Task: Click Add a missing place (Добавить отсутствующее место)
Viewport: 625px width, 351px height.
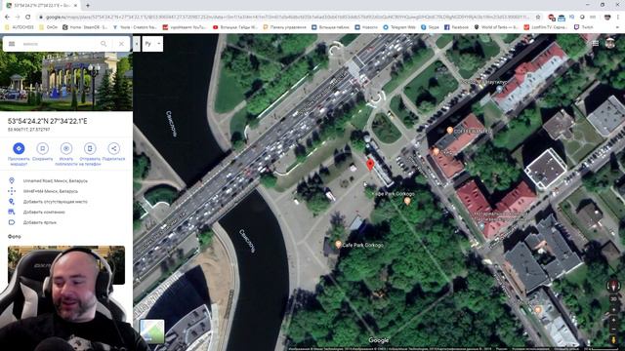Action: pyautogui.click(x=66, y=202)
